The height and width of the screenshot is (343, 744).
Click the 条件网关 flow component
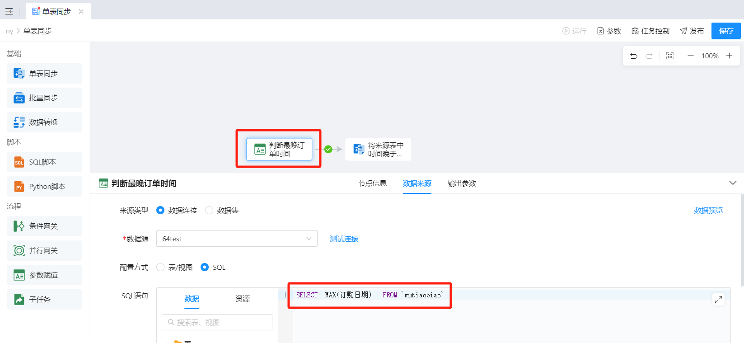tap(44, 226)
